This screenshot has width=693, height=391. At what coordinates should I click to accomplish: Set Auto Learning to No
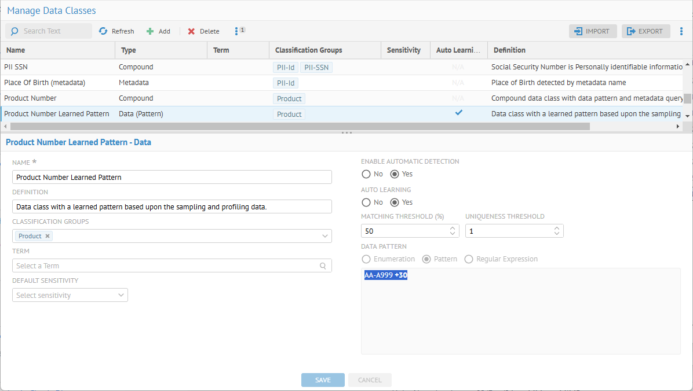point(366,202)
